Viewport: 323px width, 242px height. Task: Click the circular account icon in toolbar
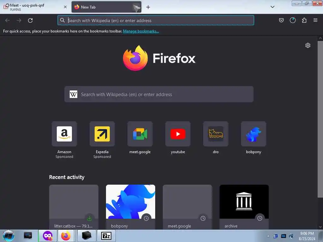pos(292,20)
